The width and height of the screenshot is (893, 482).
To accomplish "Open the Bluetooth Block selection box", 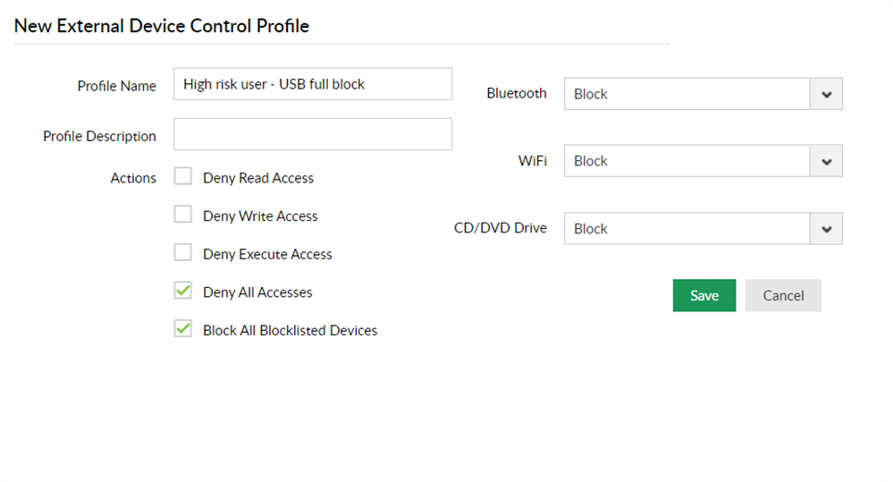I will click(687, 94).
